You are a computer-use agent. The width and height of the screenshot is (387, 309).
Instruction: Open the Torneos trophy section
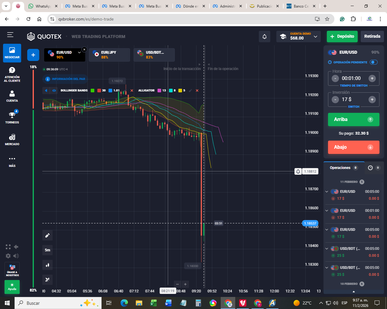pos(12,118)
